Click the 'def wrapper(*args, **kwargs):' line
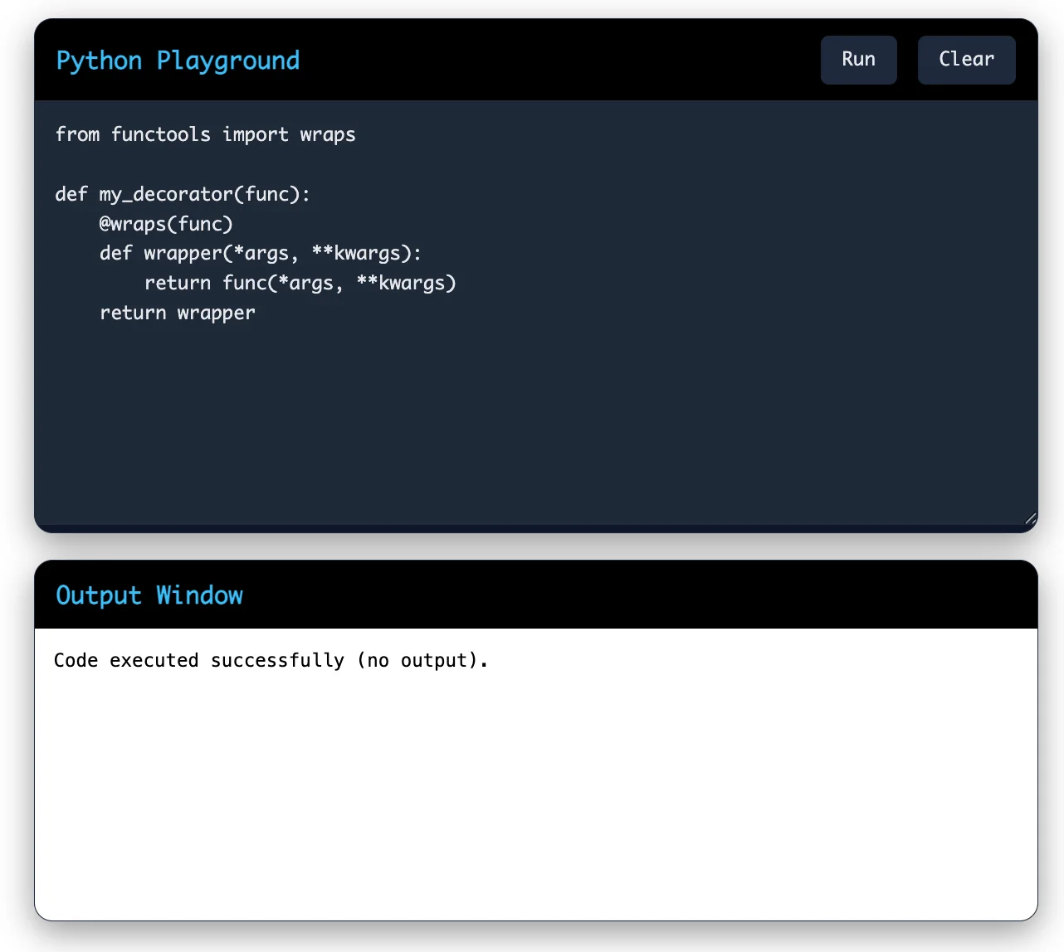 point(261,254)
